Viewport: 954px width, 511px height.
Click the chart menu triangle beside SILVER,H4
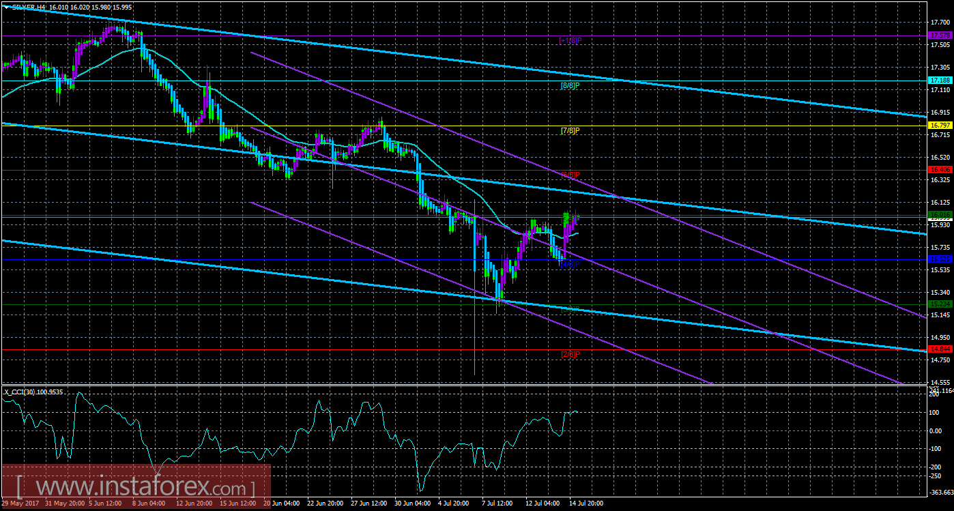[5, 6]
